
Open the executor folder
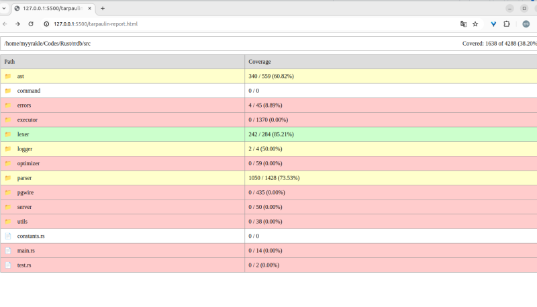click(x=27, y=120)
